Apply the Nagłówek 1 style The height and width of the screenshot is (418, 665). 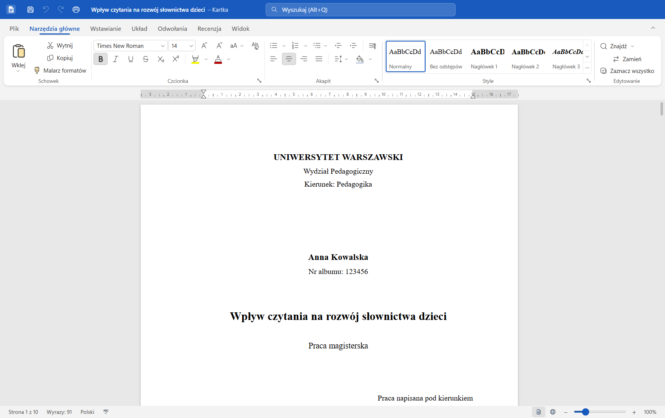click(x=488, y=57)
